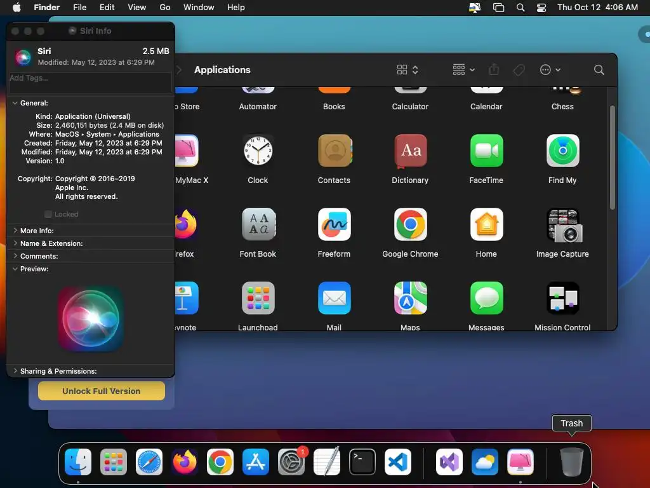Image resolution: width=650 pixels, height=488 pixels.
Task: Open the Group By dropdown
Action: point(463,70)
